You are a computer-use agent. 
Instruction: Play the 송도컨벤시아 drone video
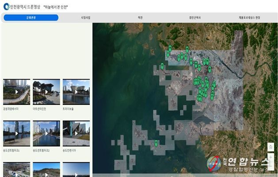(x=76, y=133)
